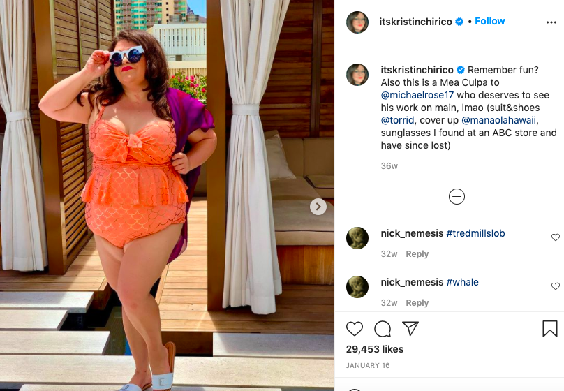
Task: Save post with the bookmark icon
Action: [549, 329]
